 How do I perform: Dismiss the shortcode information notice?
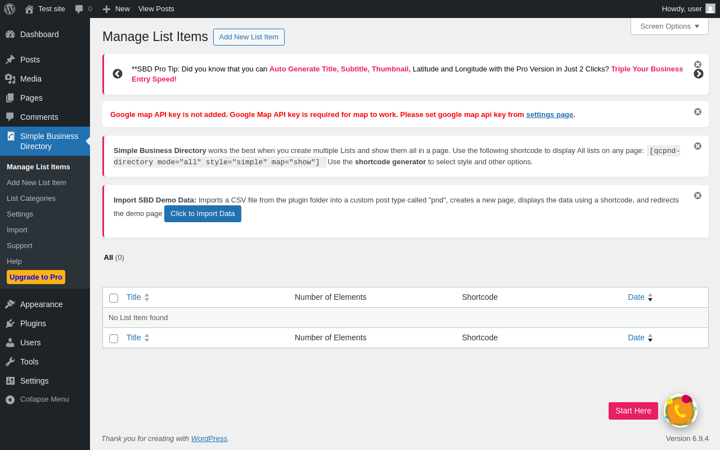coord(697,146)
